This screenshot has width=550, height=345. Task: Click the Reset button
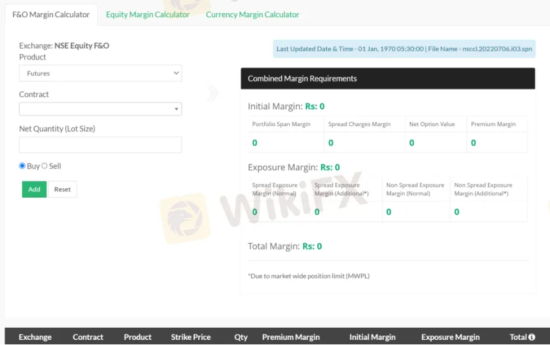click(x=63, y=189)
